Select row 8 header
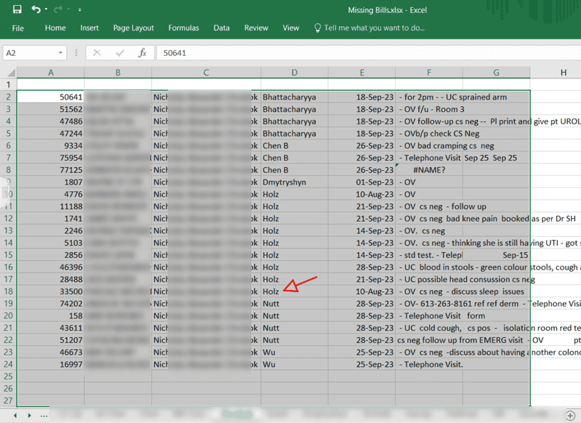The width and height of the screenshot is (581, 423). (x=8, y=170)
